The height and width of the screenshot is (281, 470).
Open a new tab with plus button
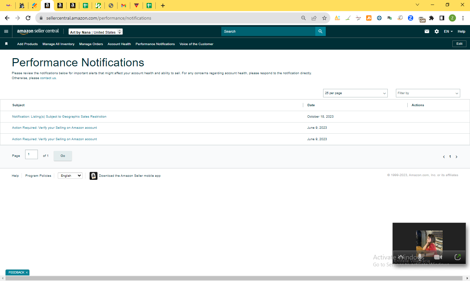(x=163, y=6)
